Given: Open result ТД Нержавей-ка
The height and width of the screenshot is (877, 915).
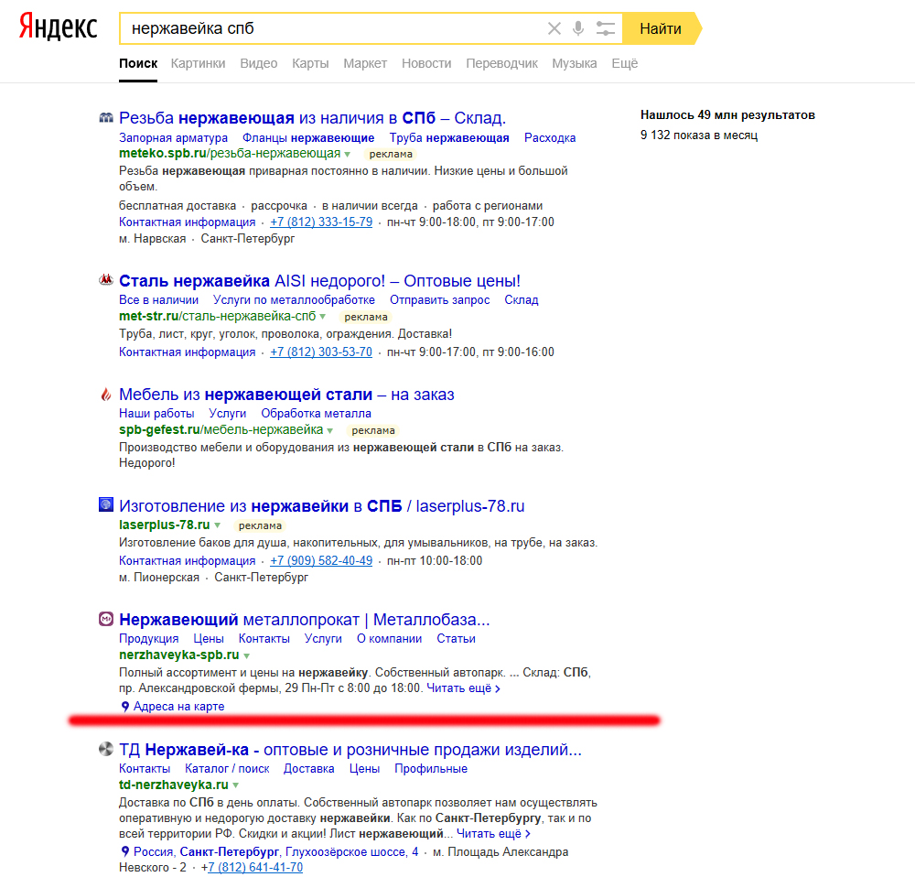Looking at the screenshot, I should click(350, 749).
